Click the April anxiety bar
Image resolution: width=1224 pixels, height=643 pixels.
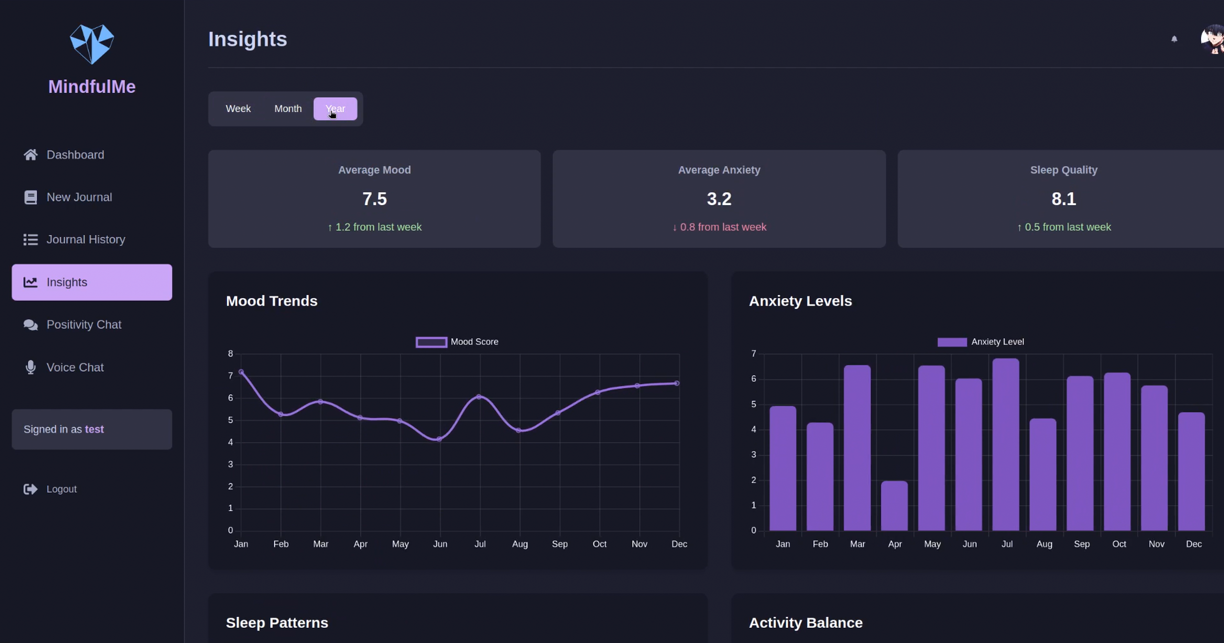tap(894, 505)
